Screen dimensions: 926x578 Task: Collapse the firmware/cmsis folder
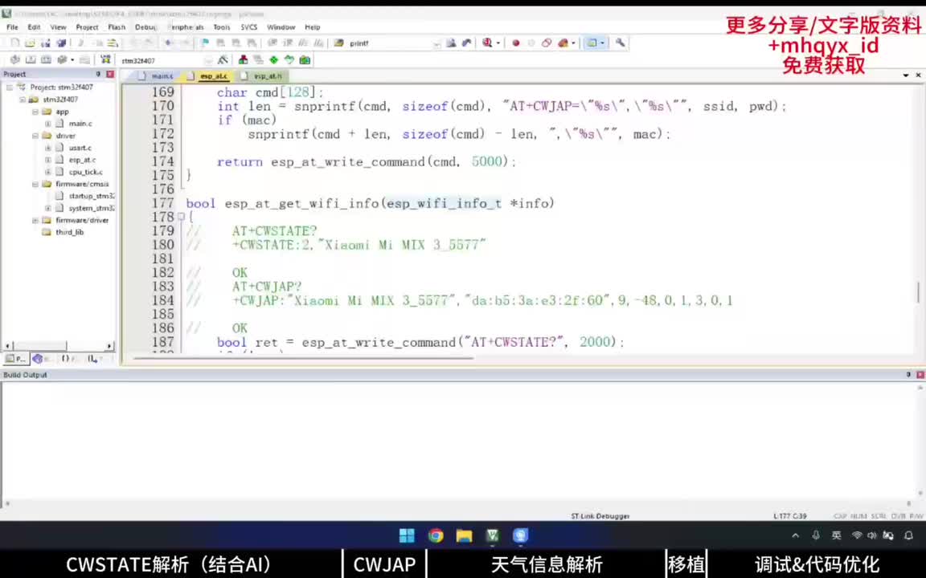point(35,184)
